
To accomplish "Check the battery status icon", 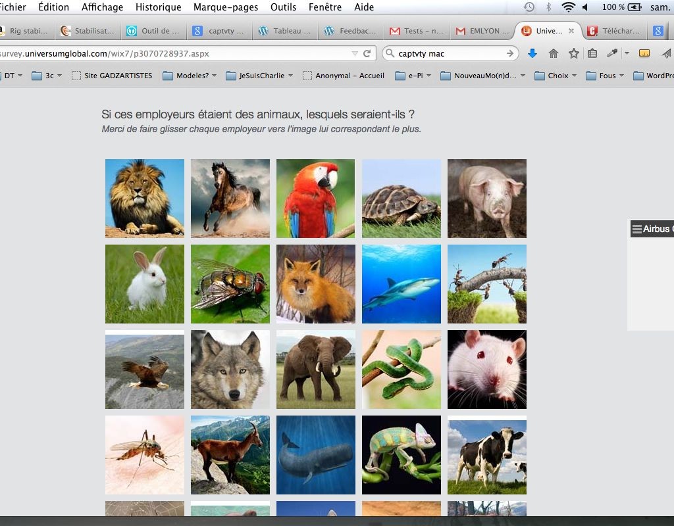I will tap(635, 7).
